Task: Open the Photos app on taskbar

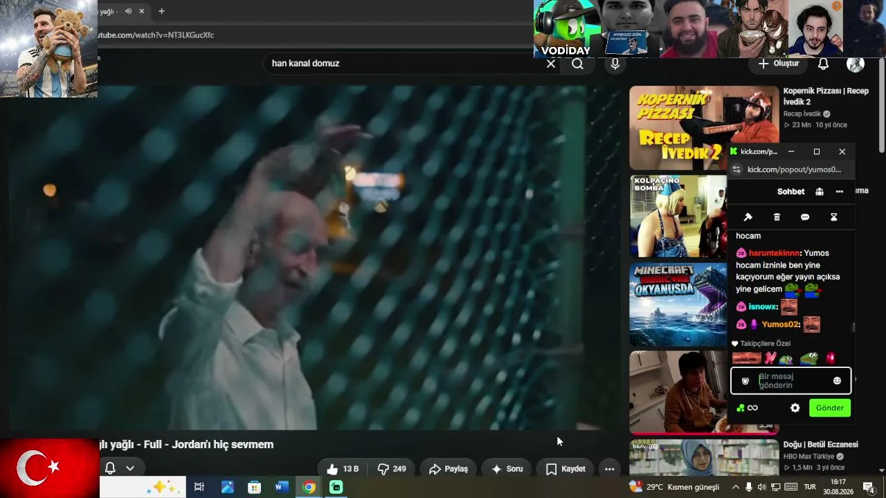Action: [x=227, y=487]
